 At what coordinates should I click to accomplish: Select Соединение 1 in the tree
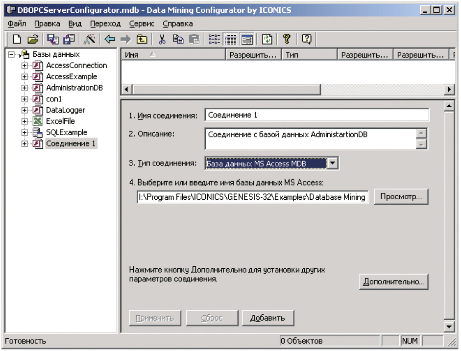click(71, 143)
